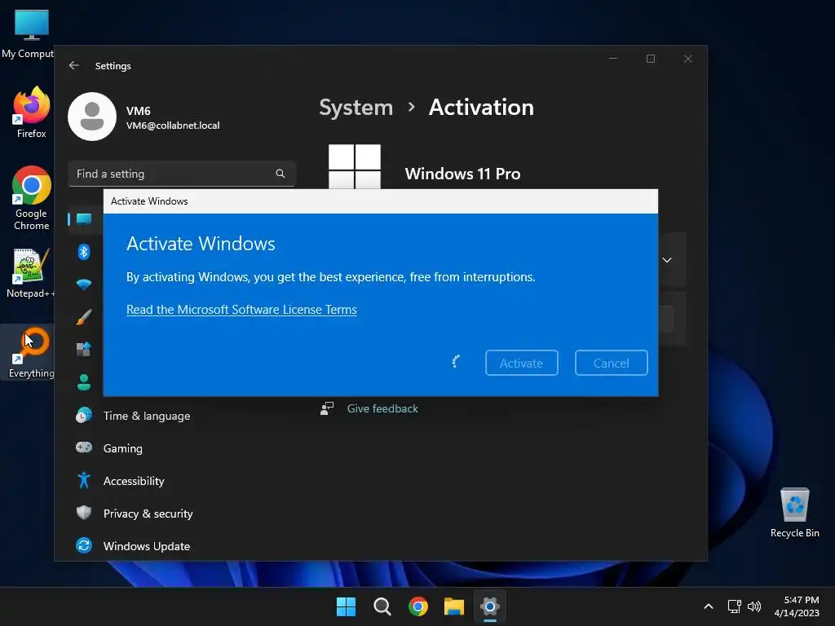835x626 pixels.
Task: Select the Google Chrome desktop shortcut
Action: [32, 198]
